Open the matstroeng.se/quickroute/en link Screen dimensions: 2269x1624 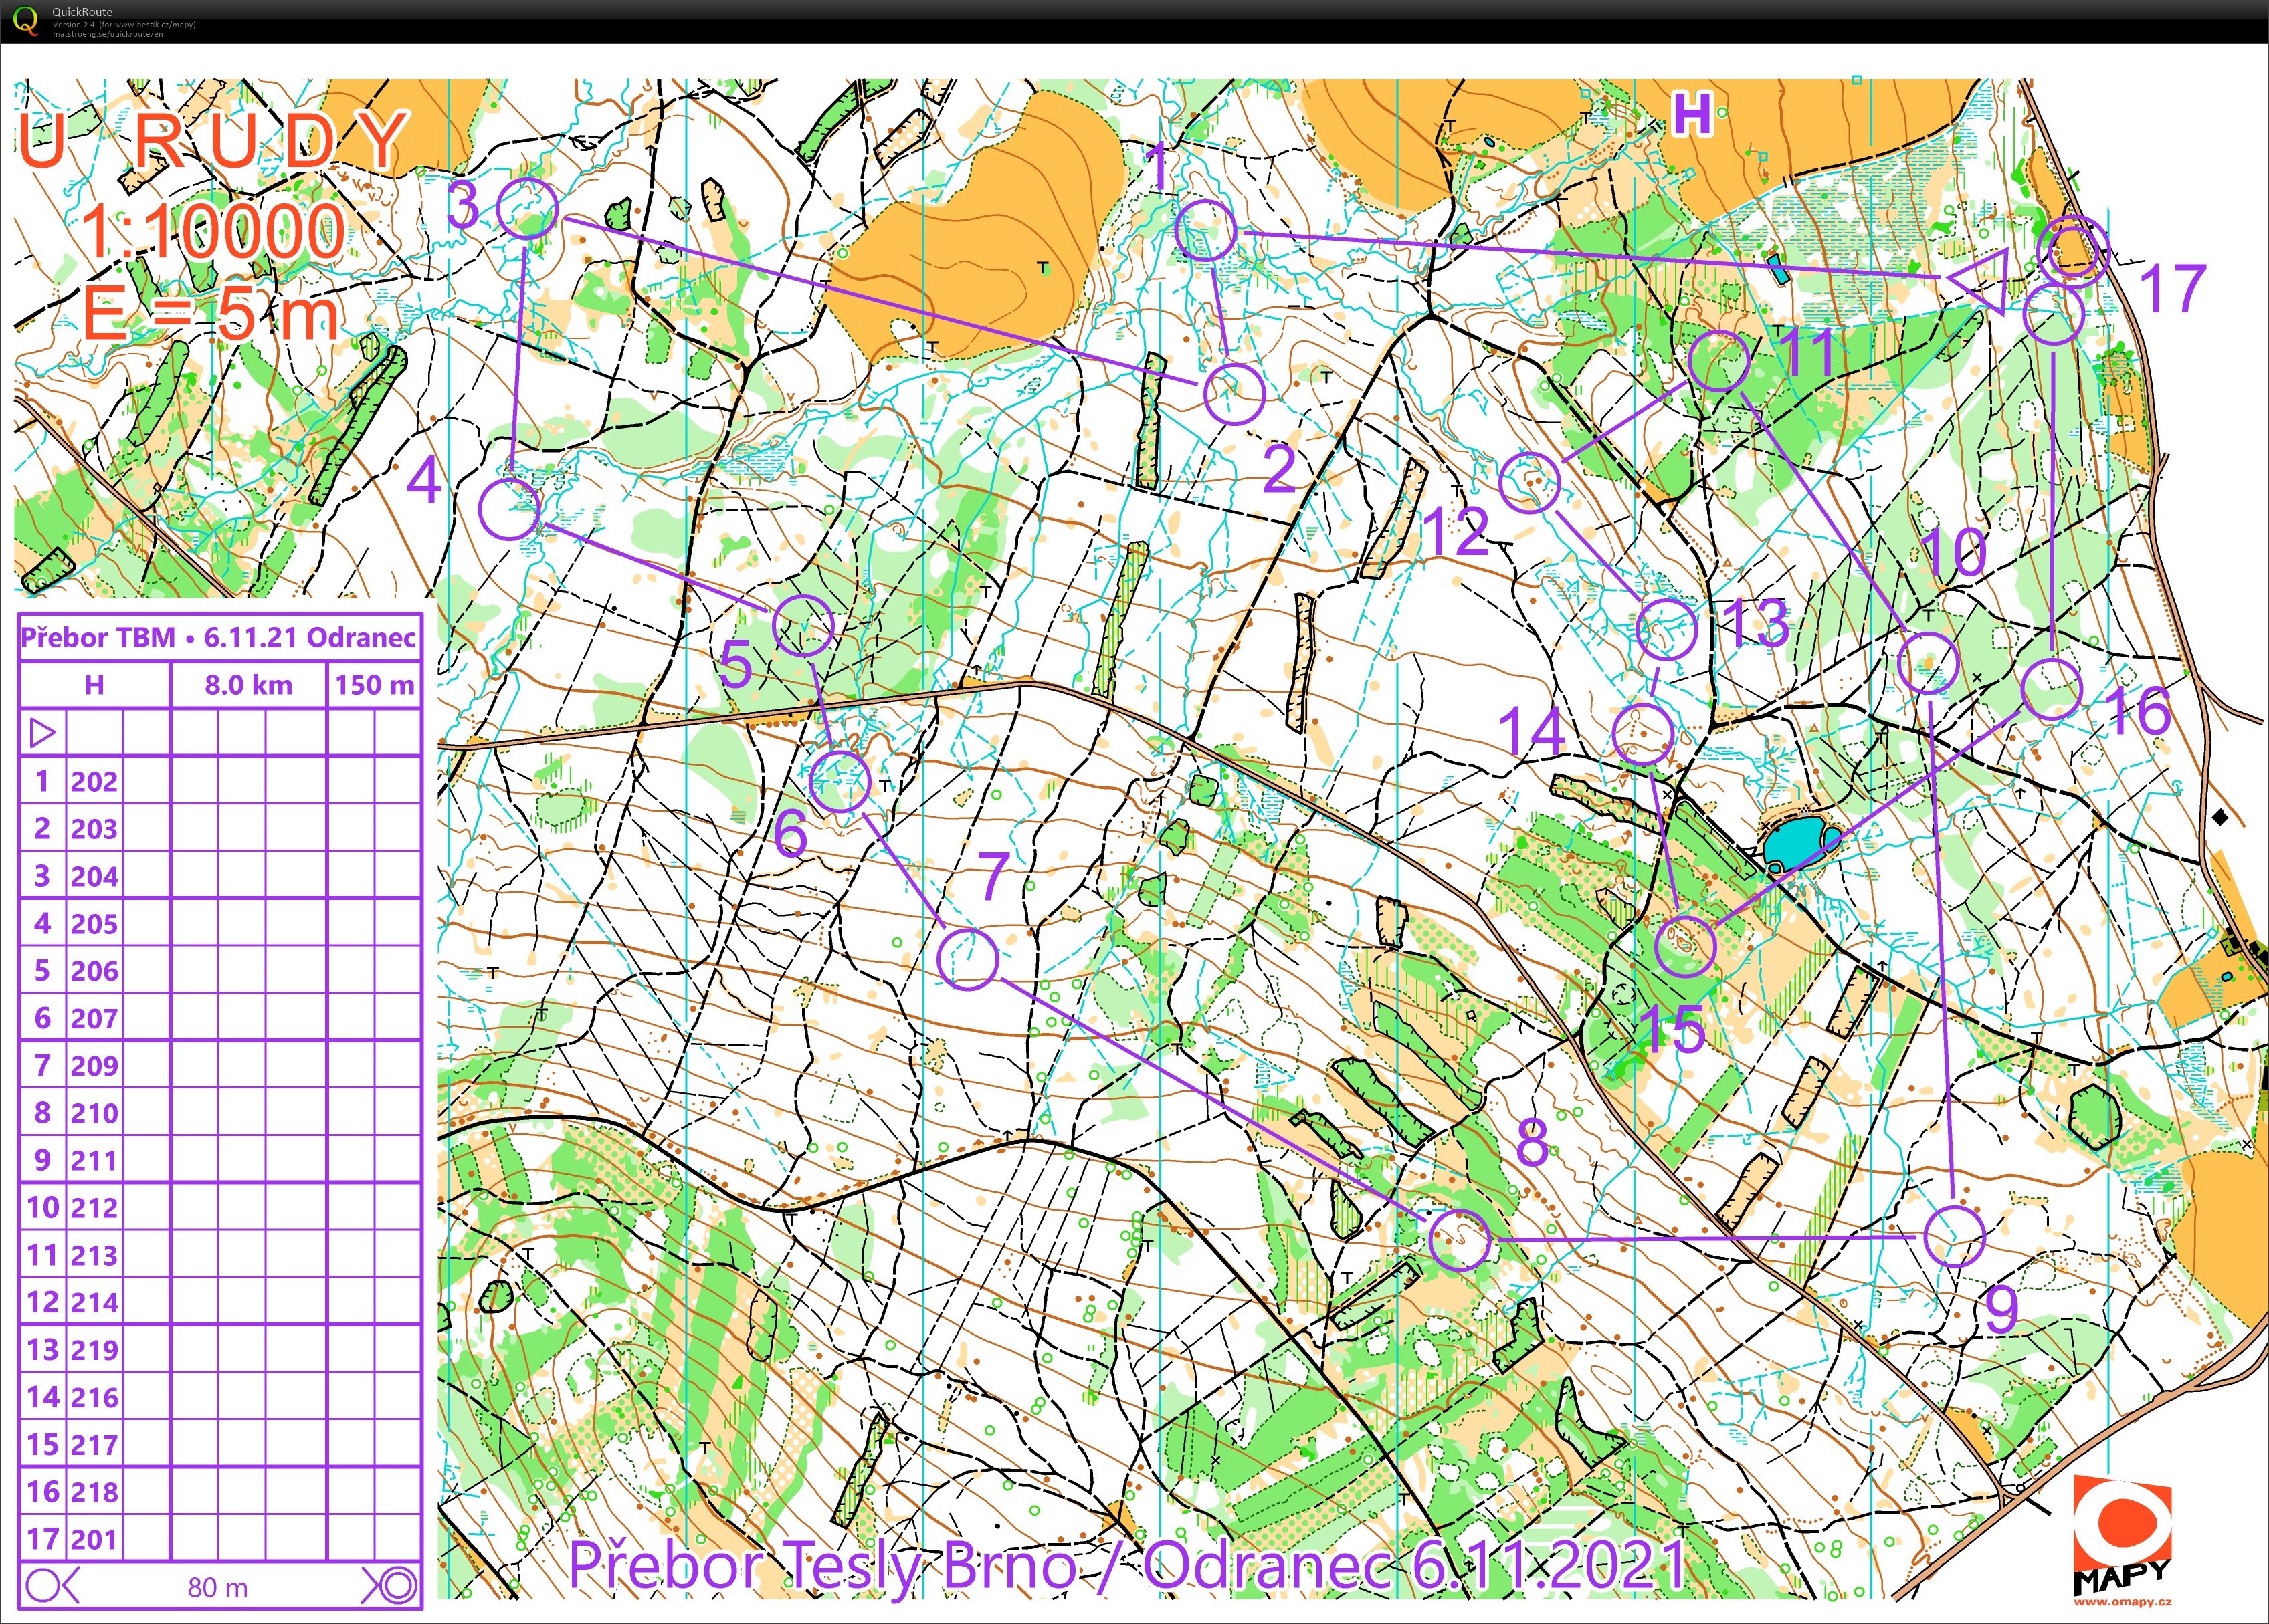108,34
